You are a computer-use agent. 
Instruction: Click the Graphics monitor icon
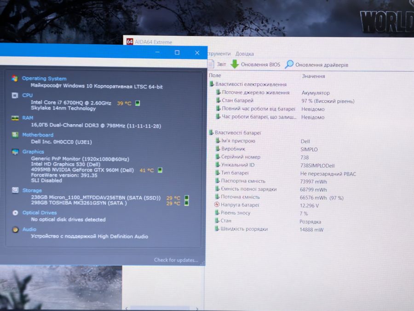point(15,152)
